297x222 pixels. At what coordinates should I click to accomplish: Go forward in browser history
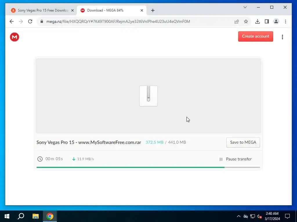pos(21,21)
